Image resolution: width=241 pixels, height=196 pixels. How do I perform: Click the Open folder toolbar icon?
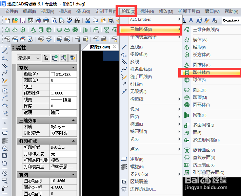coord(15,20)
